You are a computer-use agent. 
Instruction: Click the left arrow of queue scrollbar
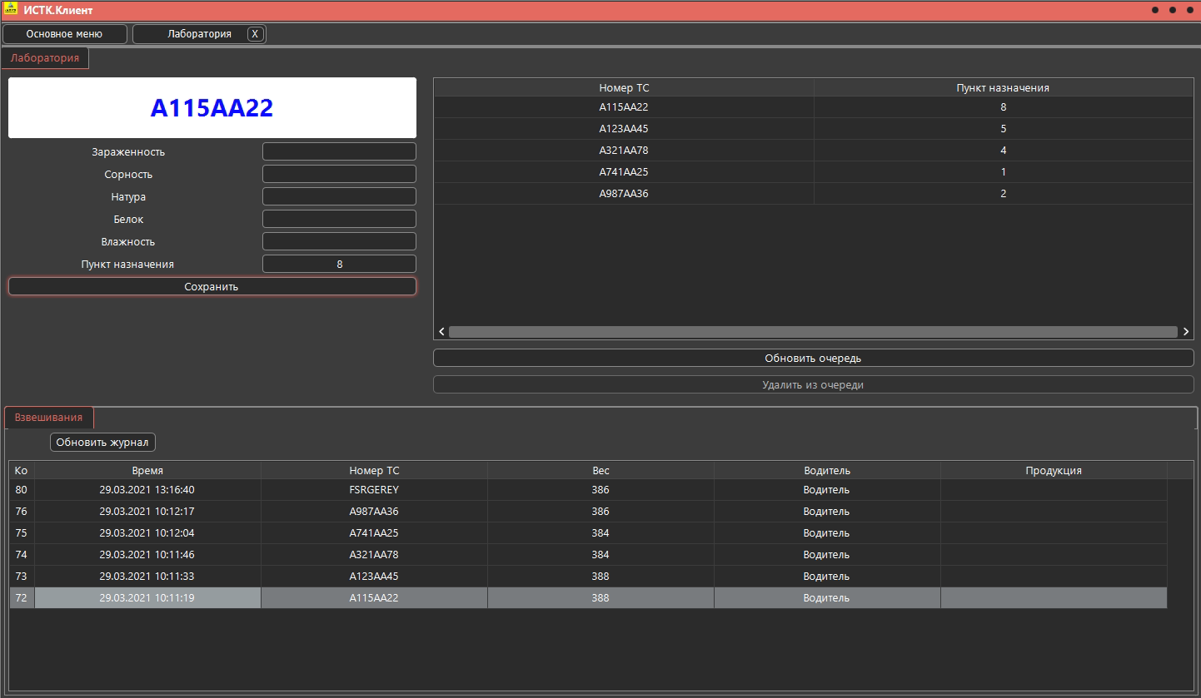tap(441, 331)
